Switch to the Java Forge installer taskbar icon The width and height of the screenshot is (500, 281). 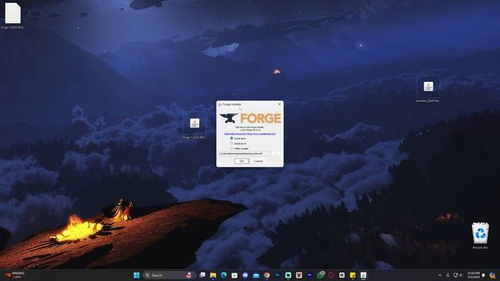363,275
